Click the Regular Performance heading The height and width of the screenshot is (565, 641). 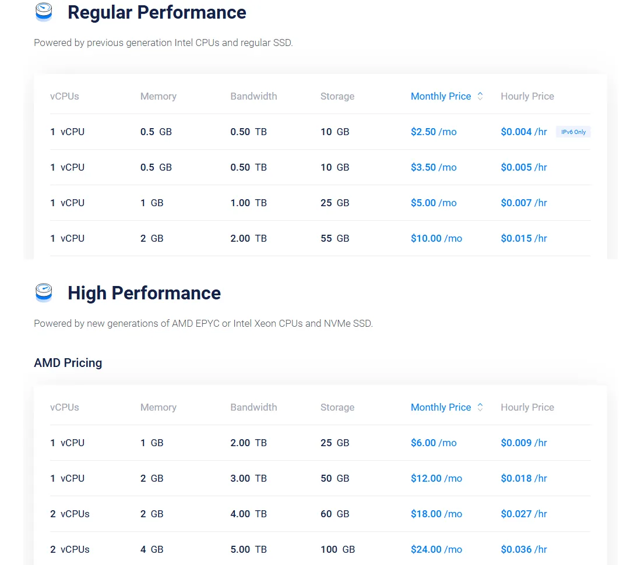(157, 12)
